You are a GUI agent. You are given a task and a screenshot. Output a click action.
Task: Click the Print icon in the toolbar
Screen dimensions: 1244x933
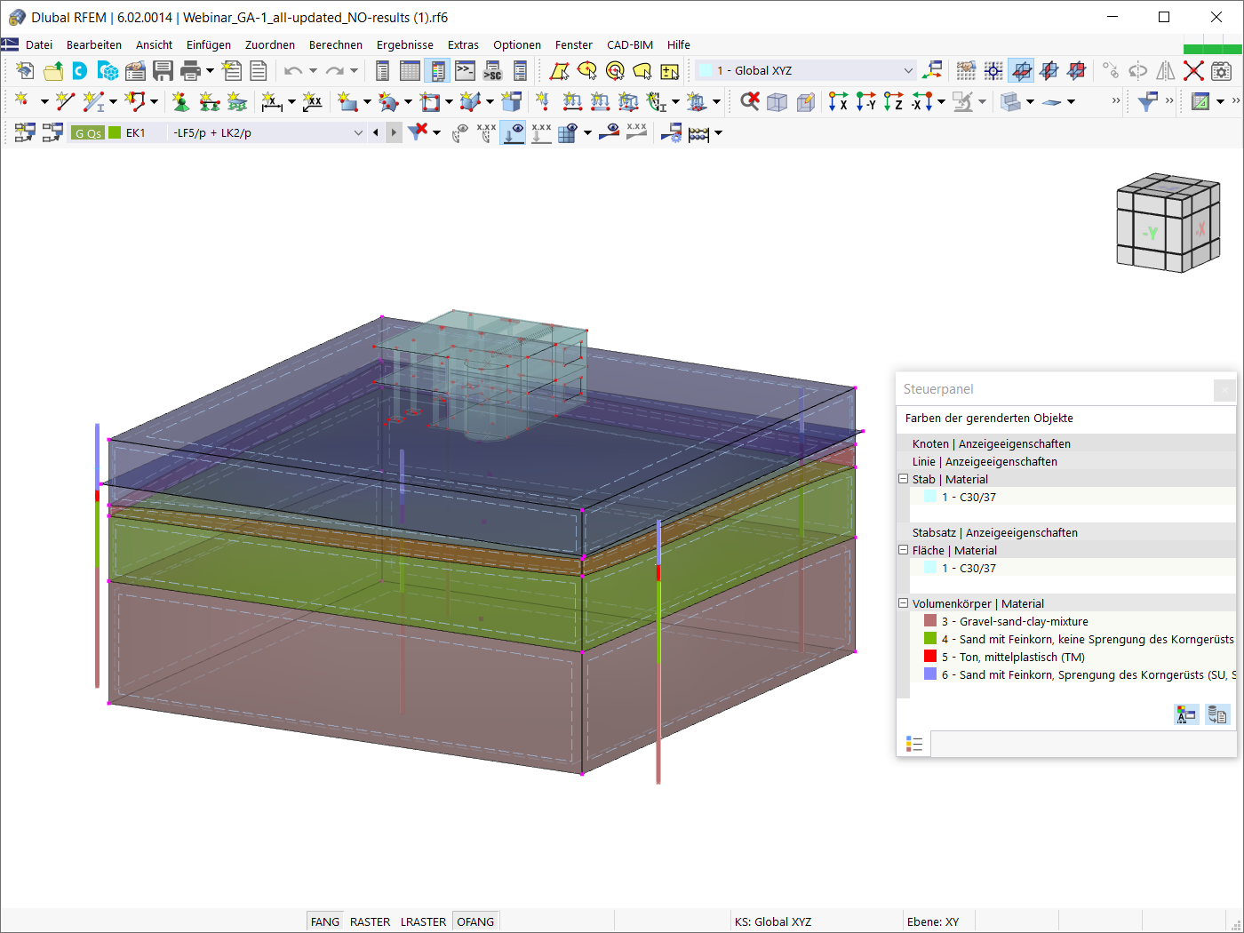[x=190, y=71]
